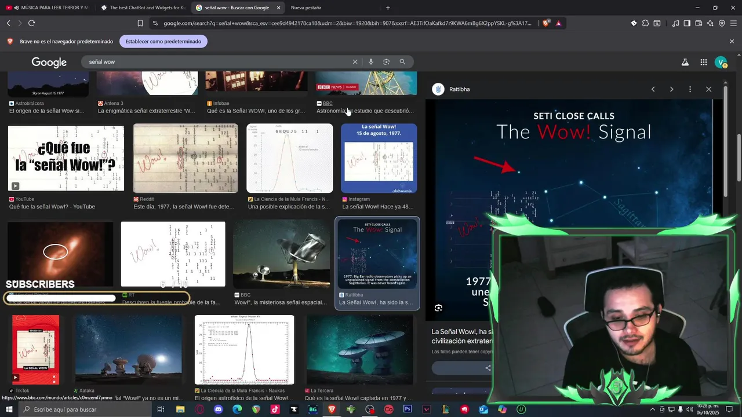
Task: Click 'El origen de la señal Wow' Astrobitácora link
Action: point(47,111)
